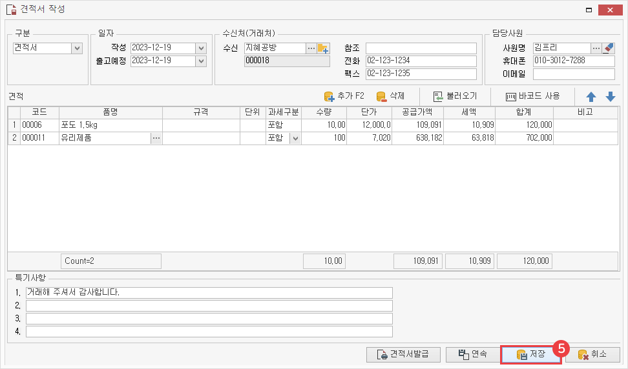The width and height of the screenshot is (628, 369).
Task: Click the 참조 input field
Action: click(421, 48)
